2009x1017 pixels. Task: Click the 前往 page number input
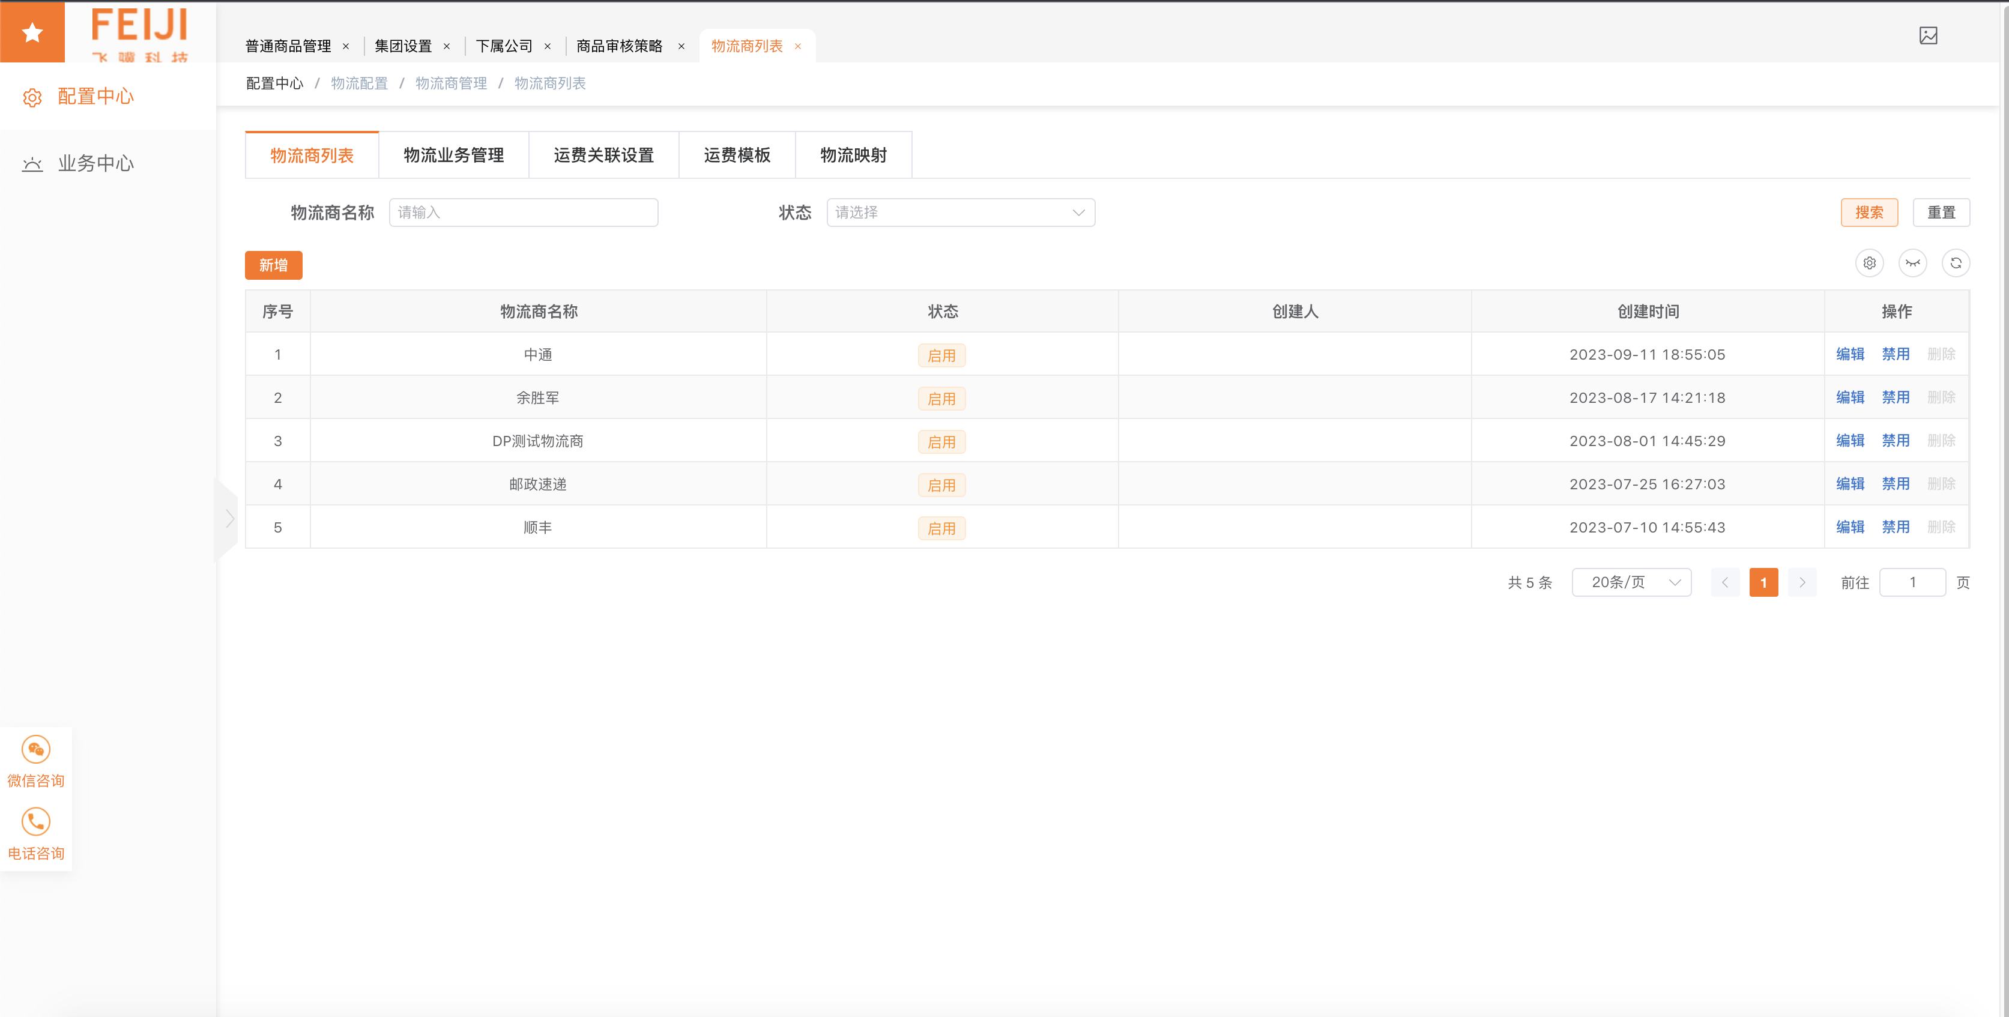click(x=1912, y=582)
